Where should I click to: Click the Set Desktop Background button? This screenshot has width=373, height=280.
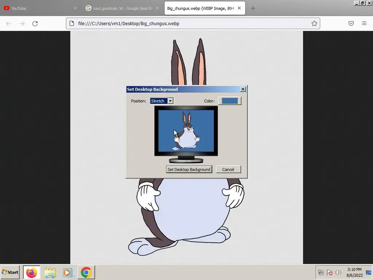[189, 170]
